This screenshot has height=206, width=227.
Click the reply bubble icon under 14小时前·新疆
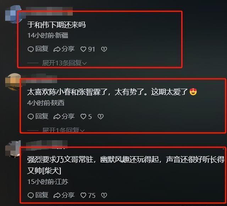click(31, 49)
